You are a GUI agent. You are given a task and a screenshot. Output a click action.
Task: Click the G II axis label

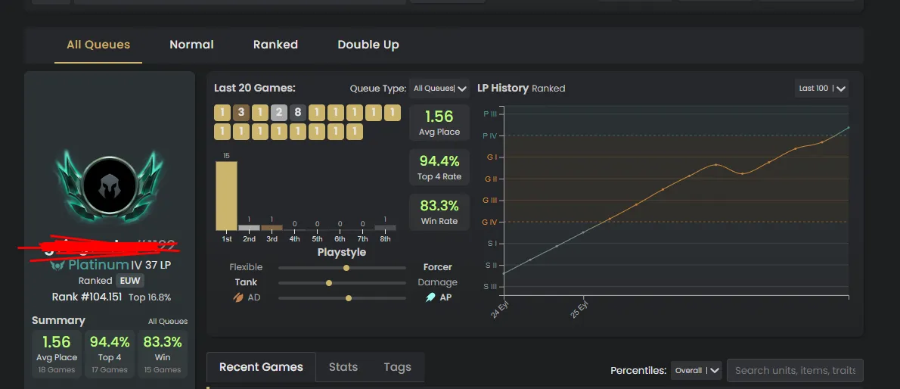click(x=491, y=179)
